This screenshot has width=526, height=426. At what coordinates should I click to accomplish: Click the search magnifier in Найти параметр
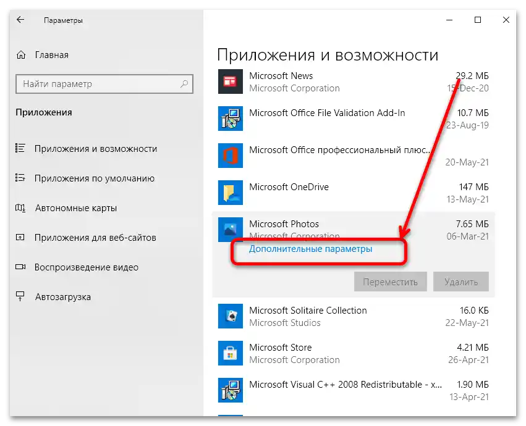(x=184, y=84)
